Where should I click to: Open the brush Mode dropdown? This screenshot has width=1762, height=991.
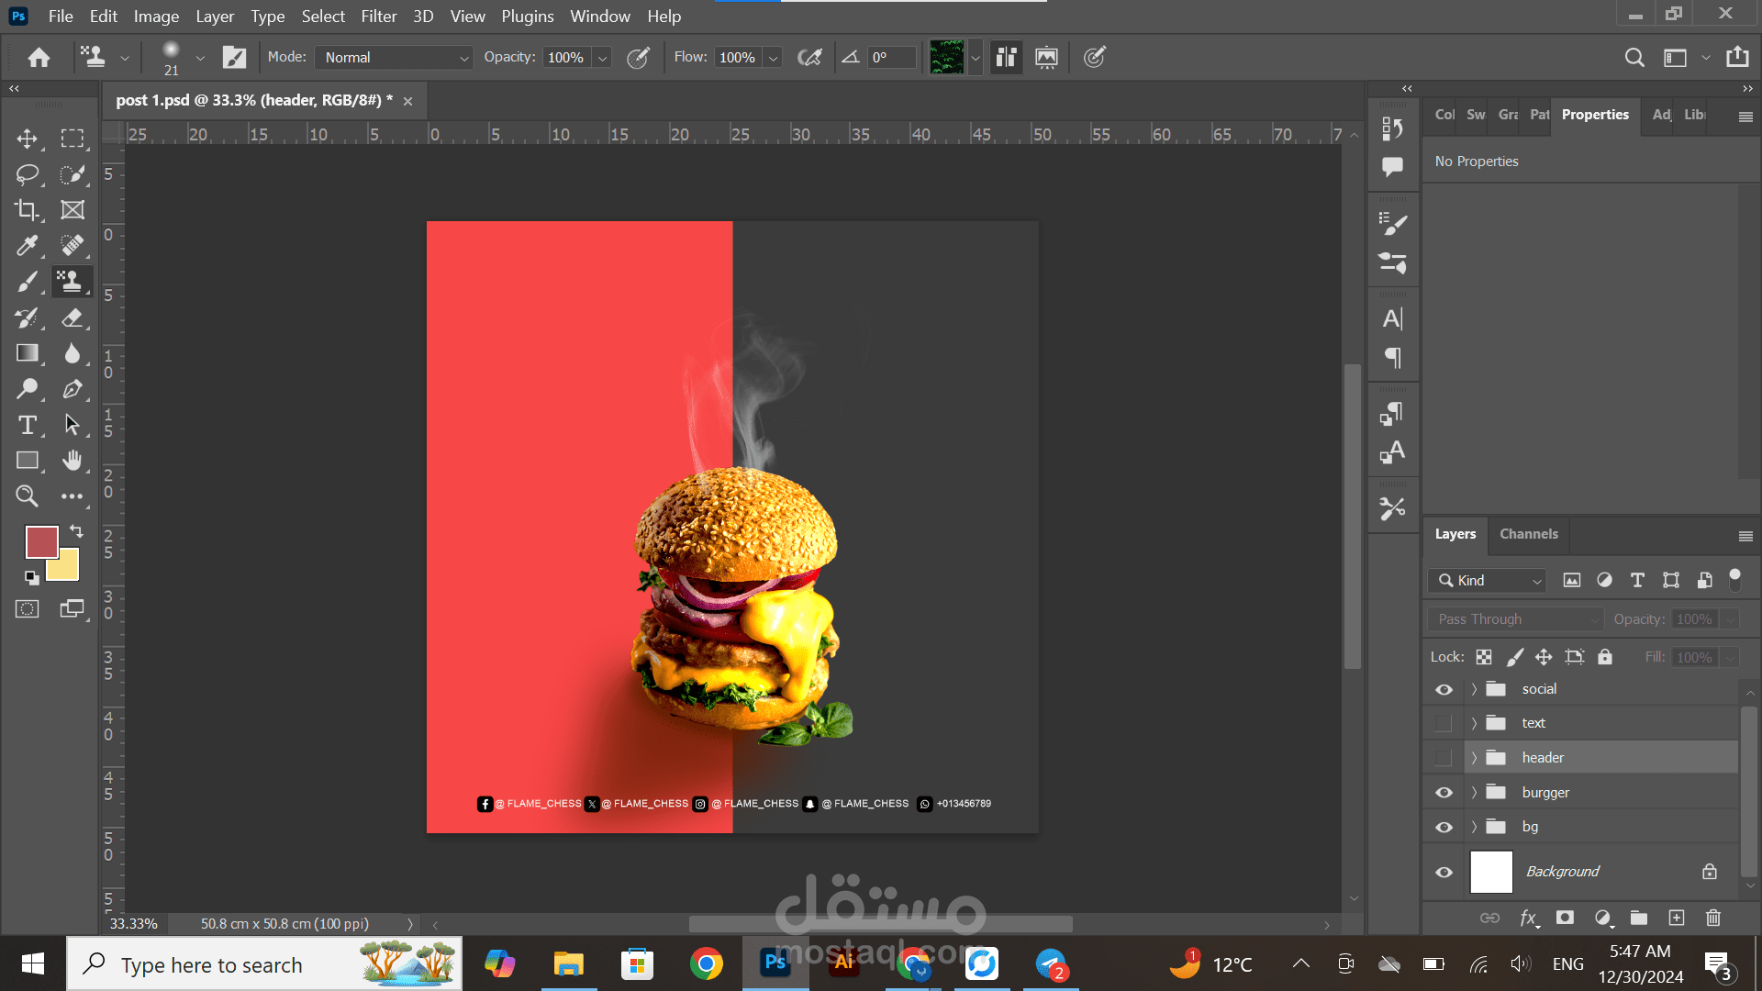394,57
